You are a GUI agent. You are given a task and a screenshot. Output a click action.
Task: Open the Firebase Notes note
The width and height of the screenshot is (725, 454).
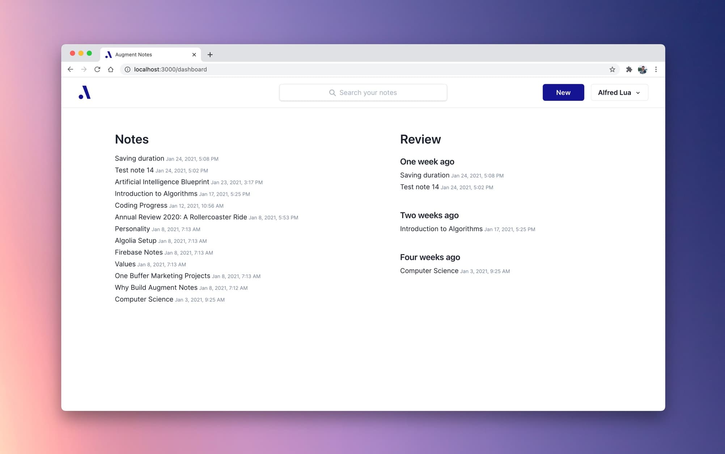point(139,252)
